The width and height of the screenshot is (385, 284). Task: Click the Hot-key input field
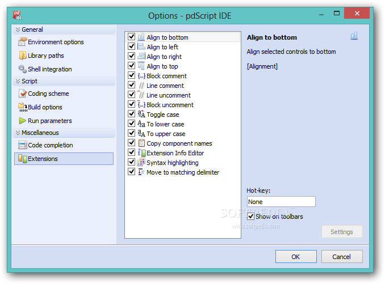(281, 202)
